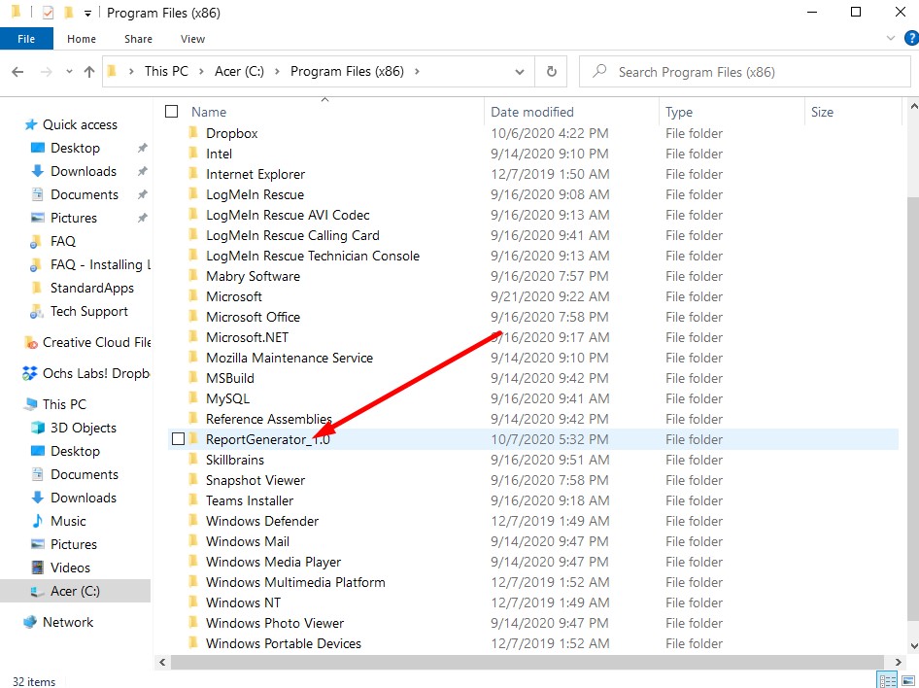Click the Videos filmstrip icon in sidebar

tap(38, 568)
